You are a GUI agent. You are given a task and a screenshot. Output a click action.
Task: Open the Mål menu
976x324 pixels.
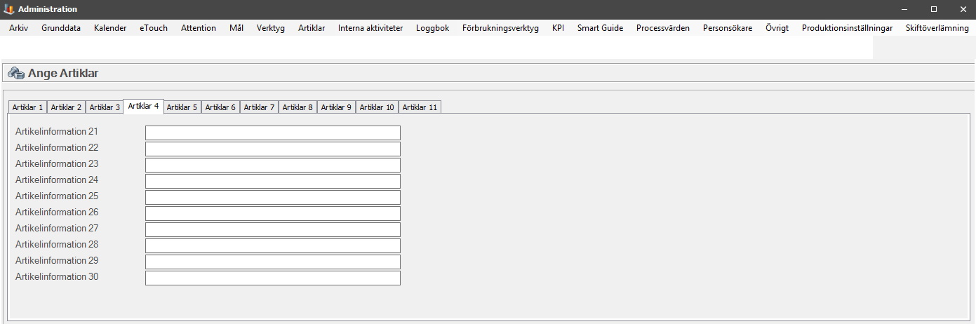click(236, 28)
